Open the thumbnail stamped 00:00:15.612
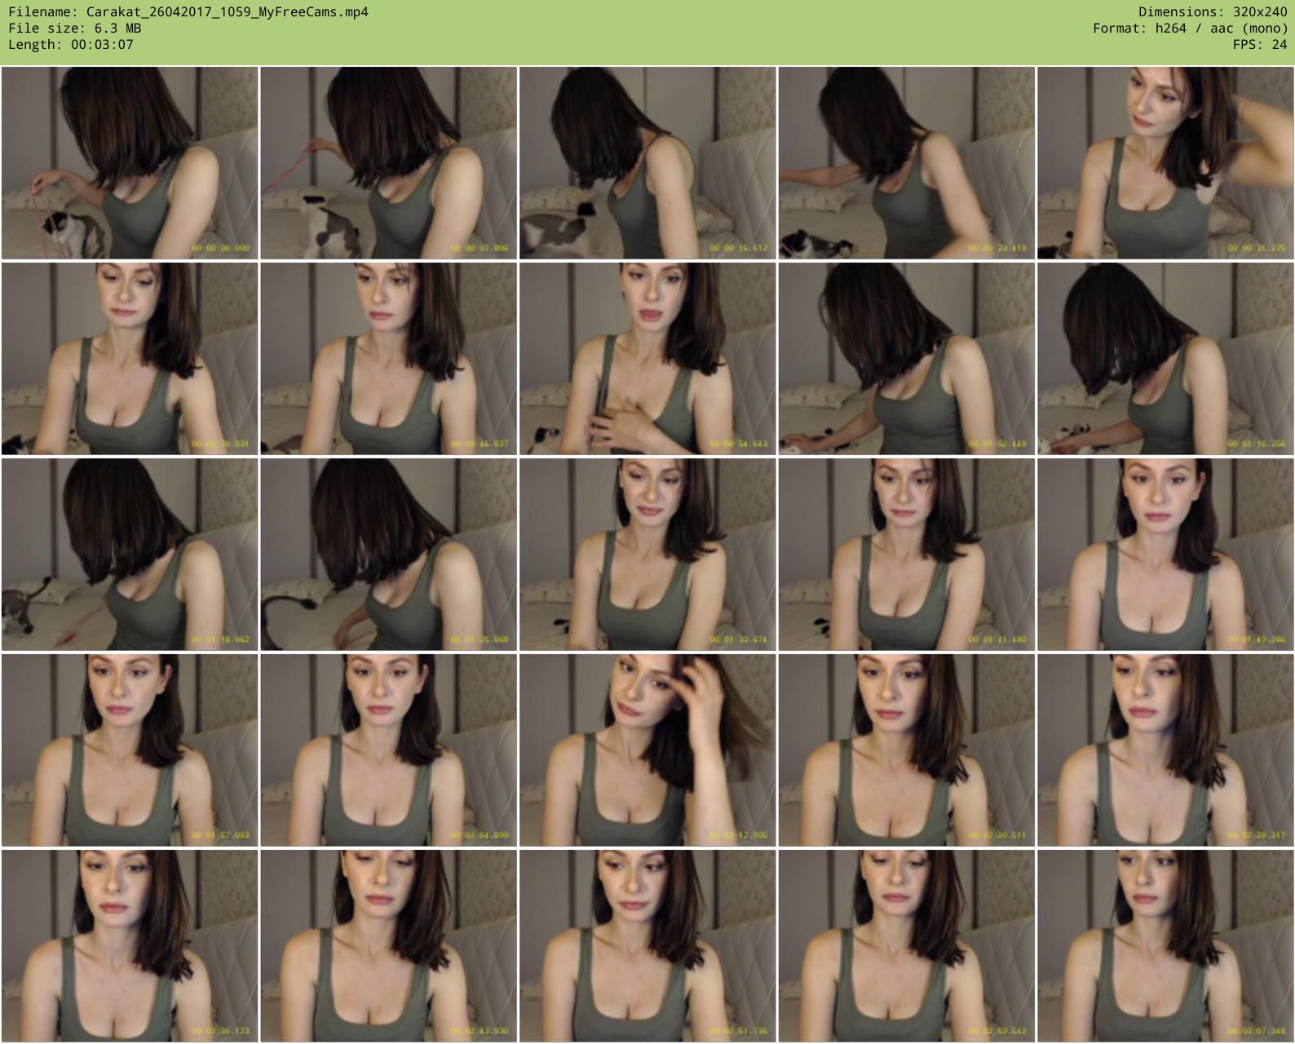 click(647, 163)
